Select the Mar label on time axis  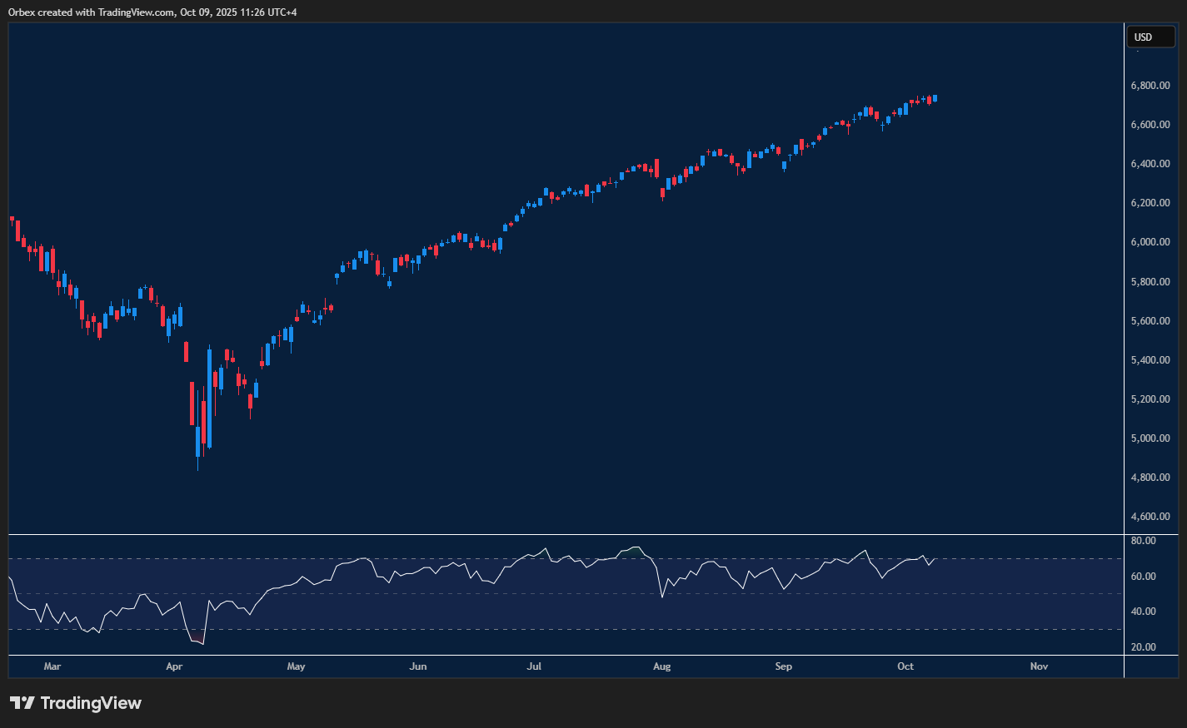click(x=52, y=666)
